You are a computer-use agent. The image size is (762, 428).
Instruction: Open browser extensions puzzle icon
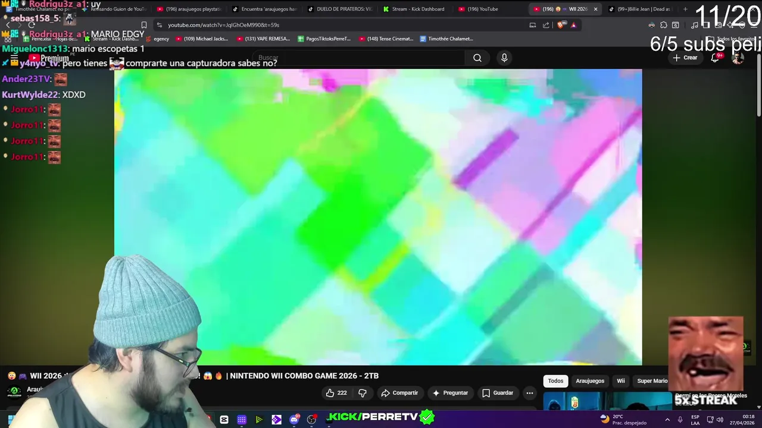(x=664, y=25)
